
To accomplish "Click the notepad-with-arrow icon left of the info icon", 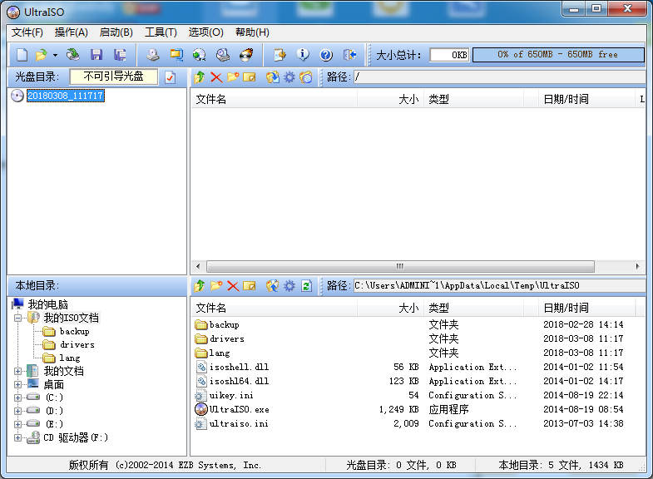I will 280,55.
